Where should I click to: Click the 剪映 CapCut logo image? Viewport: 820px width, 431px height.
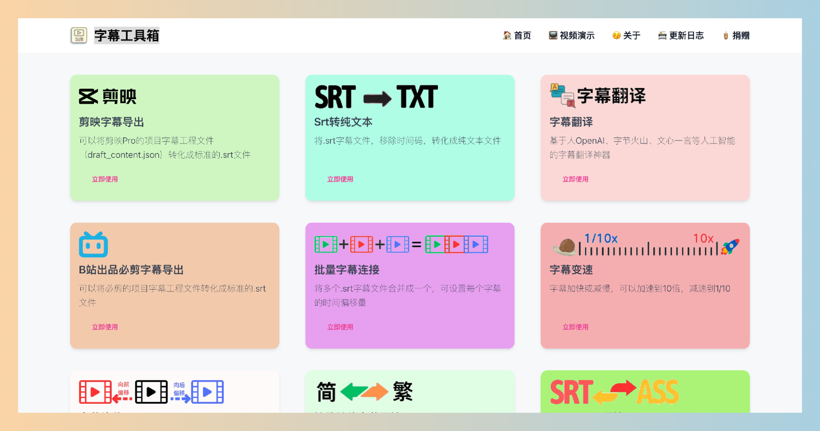point(108,97)
